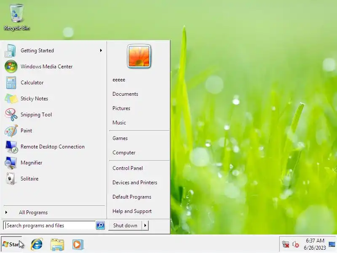
Task: Click the Shut down button
Action: tap(125, 226)
